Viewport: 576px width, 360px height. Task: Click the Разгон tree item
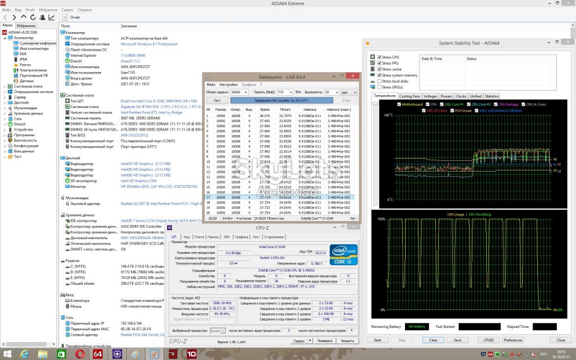tap(25, 65)
